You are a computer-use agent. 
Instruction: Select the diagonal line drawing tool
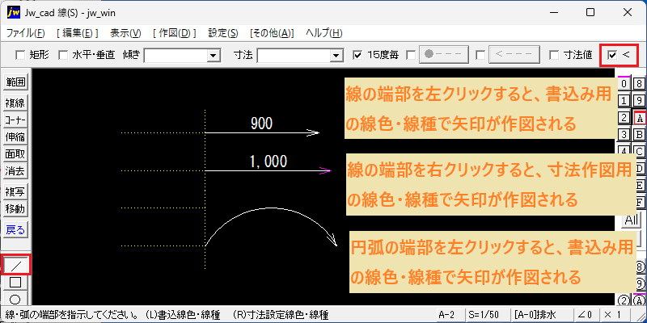(x=15, y=265)
